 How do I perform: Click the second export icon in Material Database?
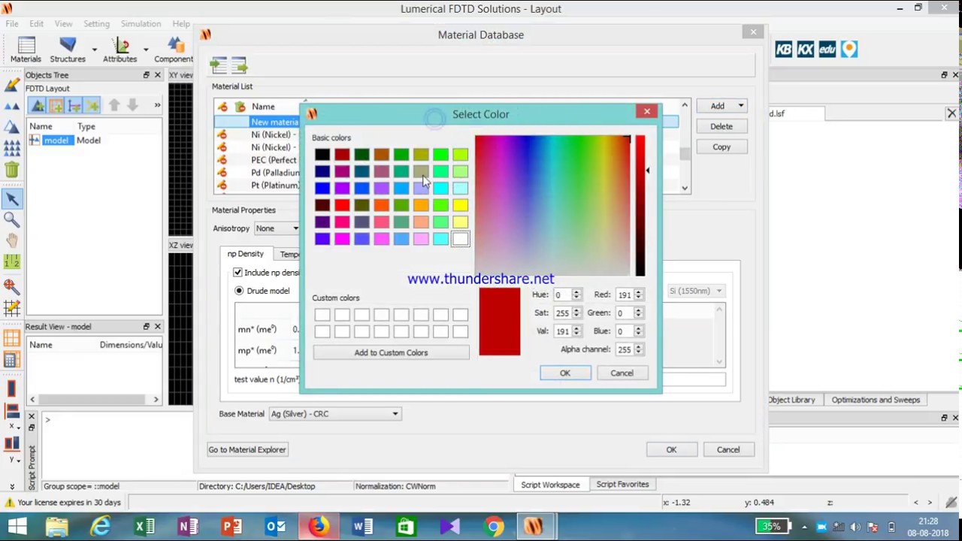tap(240, 65)
